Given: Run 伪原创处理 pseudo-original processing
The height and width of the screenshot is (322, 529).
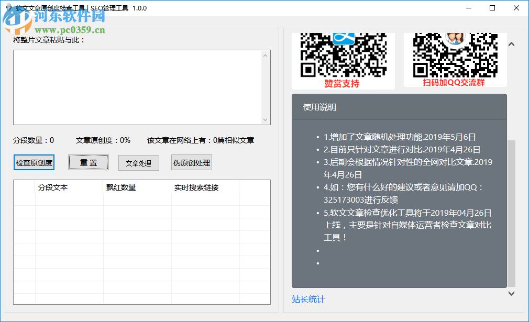Looking at the screenshot, I should click(192, 162).
